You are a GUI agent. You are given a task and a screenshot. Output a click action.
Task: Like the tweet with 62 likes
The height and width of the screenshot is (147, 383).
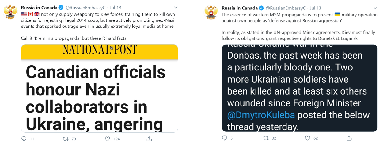click(x=308, y=138)
